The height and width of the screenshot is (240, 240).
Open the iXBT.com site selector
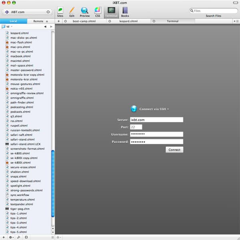click(x=27, y=12)
